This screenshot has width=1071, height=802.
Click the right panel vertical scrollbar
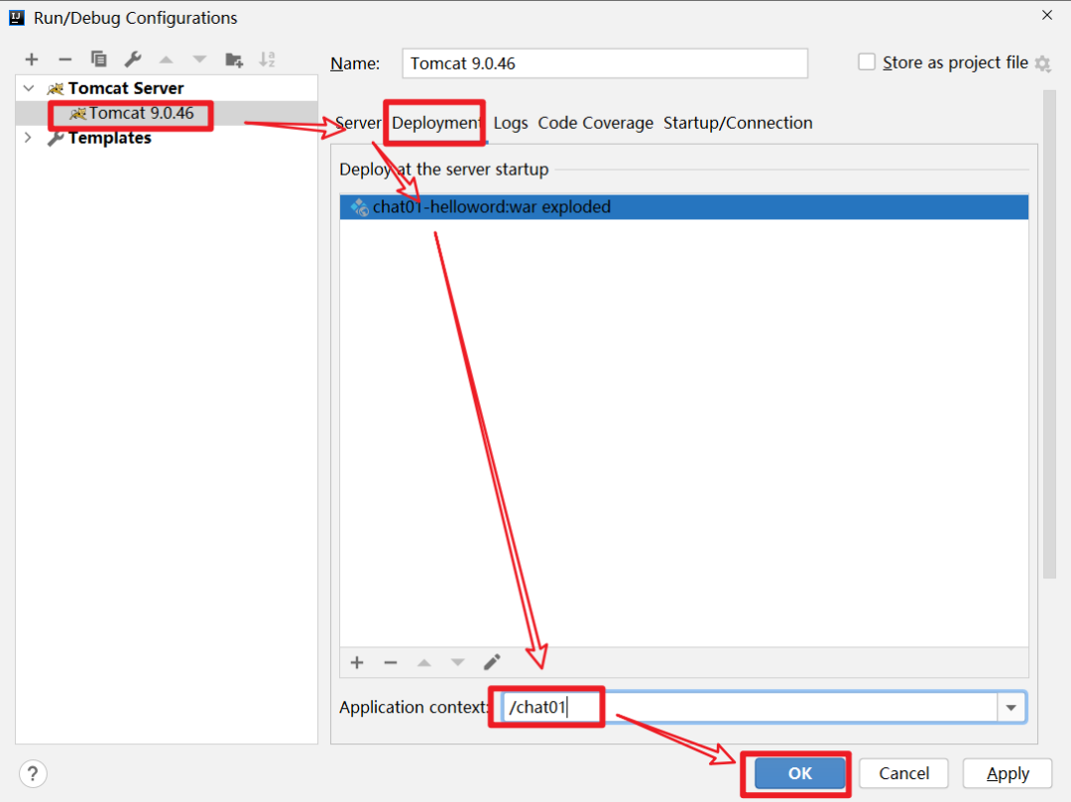1049,334
